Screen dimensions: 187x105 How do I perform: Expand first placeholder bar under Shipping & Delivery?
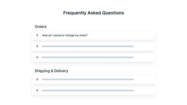[x=88, y=80]
